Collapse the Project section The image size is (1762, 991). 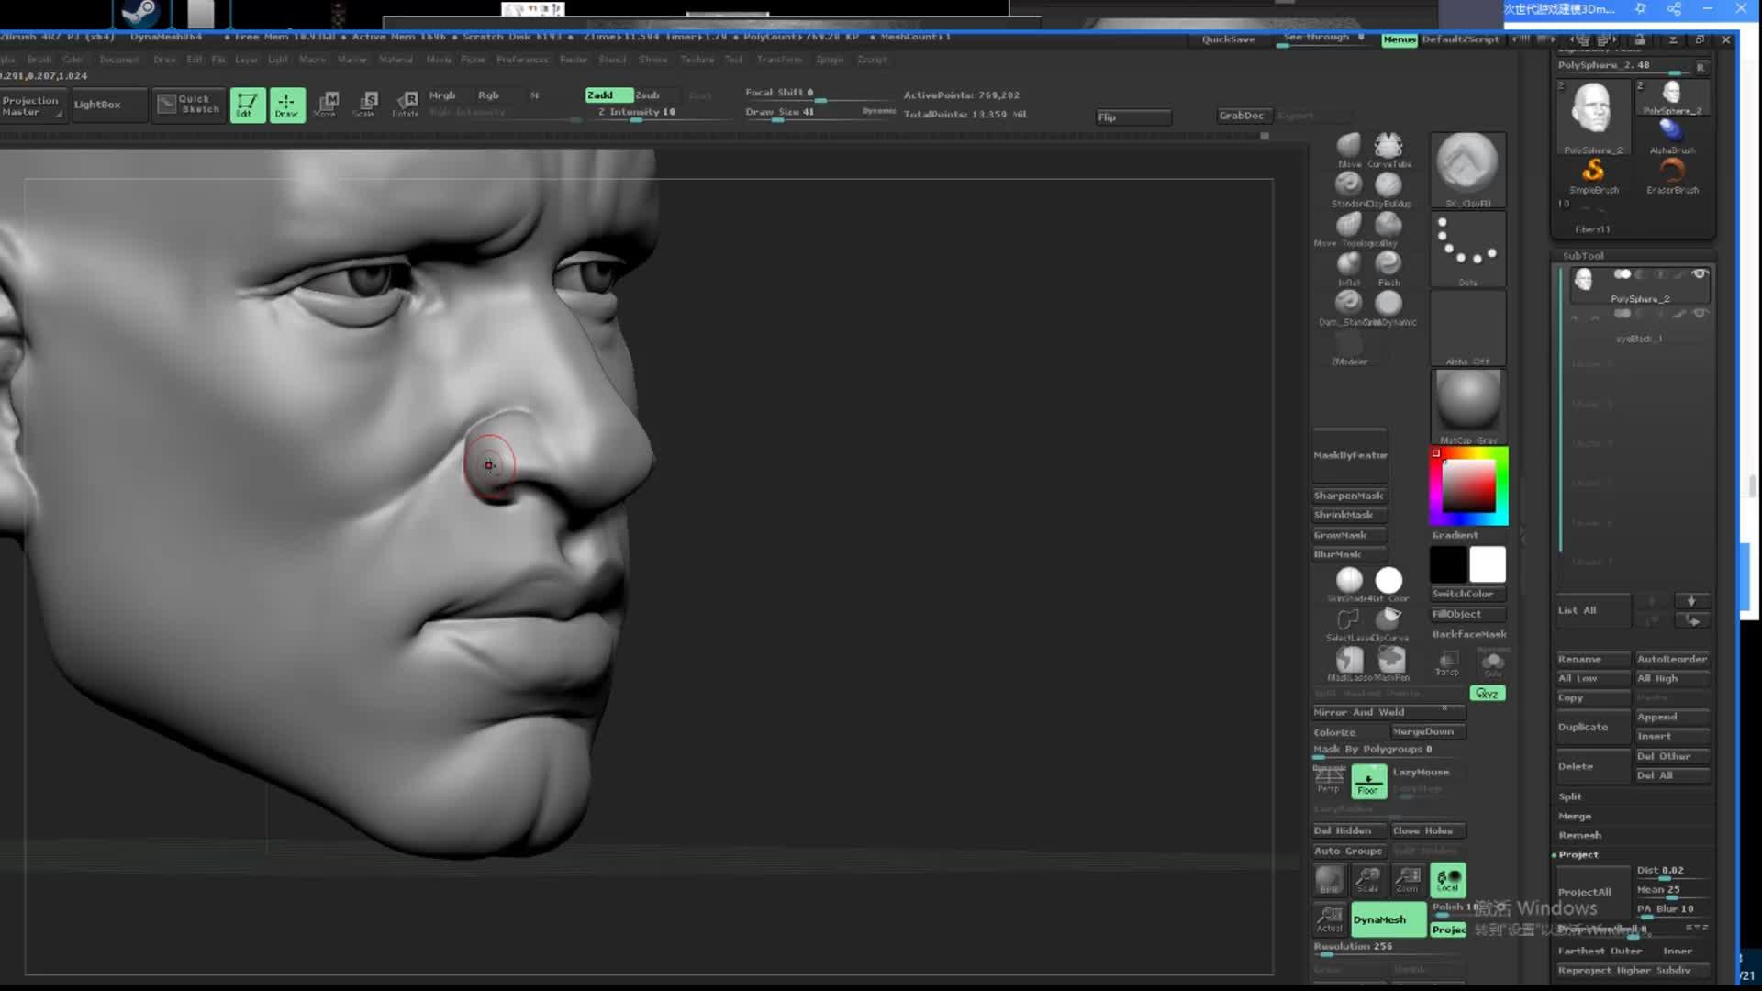click(x=1578, y=854)
